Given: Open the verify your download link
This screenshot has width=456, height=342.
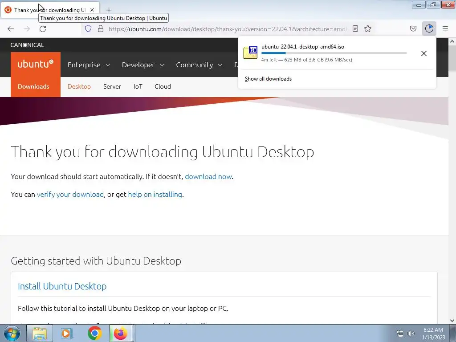Looking at the screenshot, I should point(70,194).
